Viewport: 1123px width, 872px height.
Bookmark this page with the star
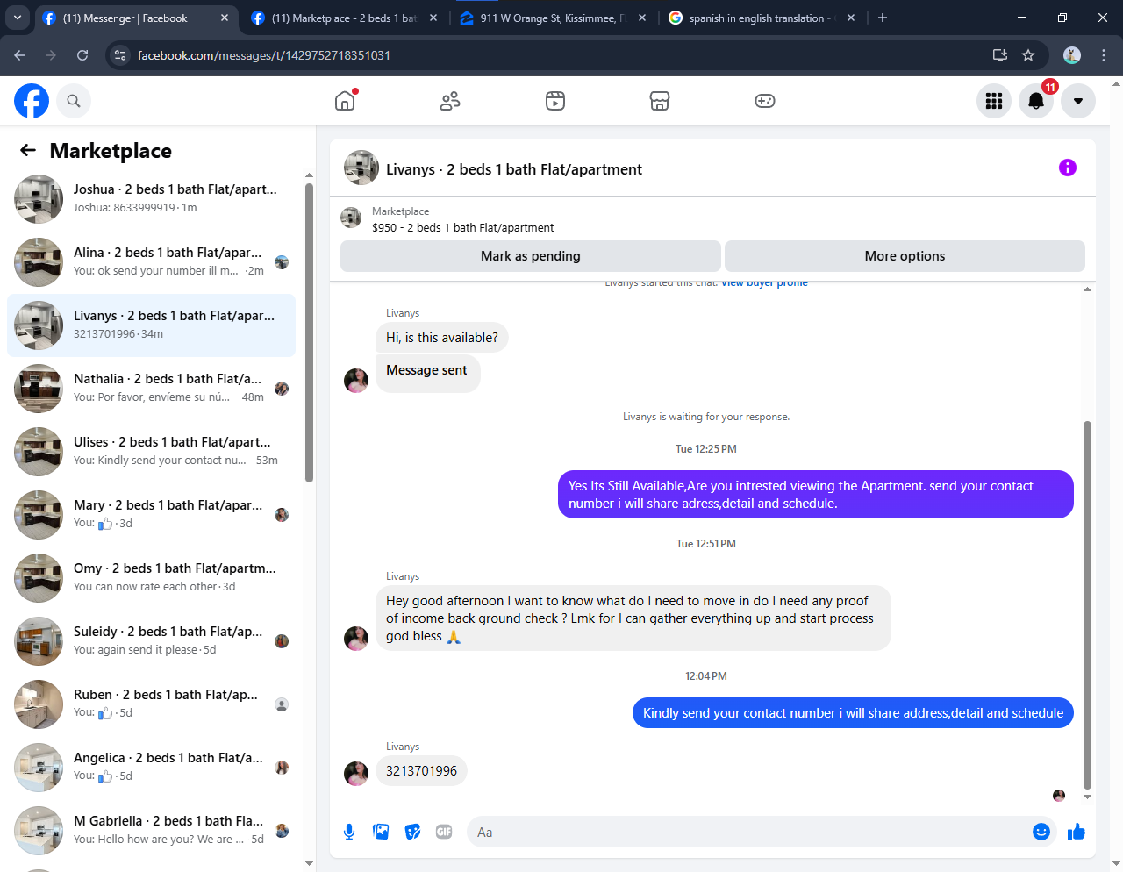click(1028, 55)
